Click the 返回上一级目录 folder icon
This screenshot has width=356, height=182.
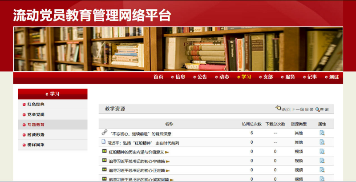pyautogui.click(x=278, y=108)
